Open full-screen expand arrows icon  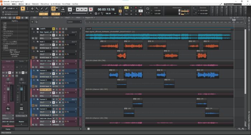click(221, 4)
